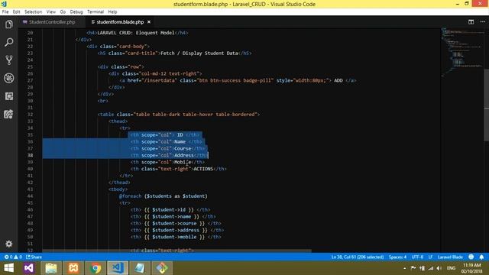Click 'LARAVEL CRUD: Eloquent Model' text
This screenshot has height=275, width=489.
(x=136, y=33)
